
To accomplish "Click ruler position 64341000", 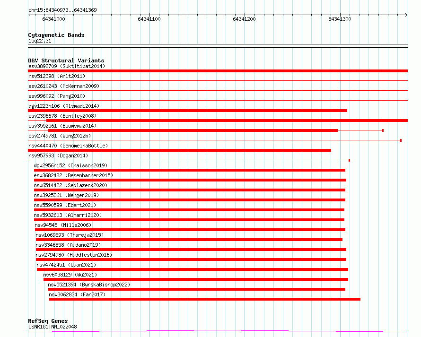I will coord(53,19).
